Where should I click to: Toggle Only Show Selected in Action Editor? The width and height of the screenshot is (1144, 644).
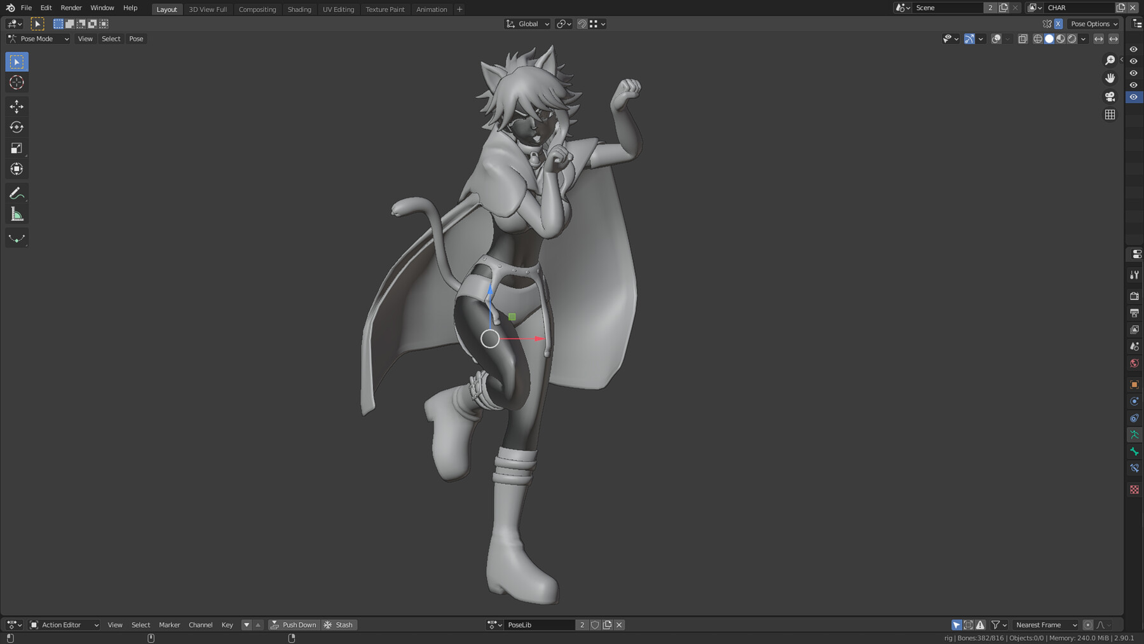click(x=957, y=625)
